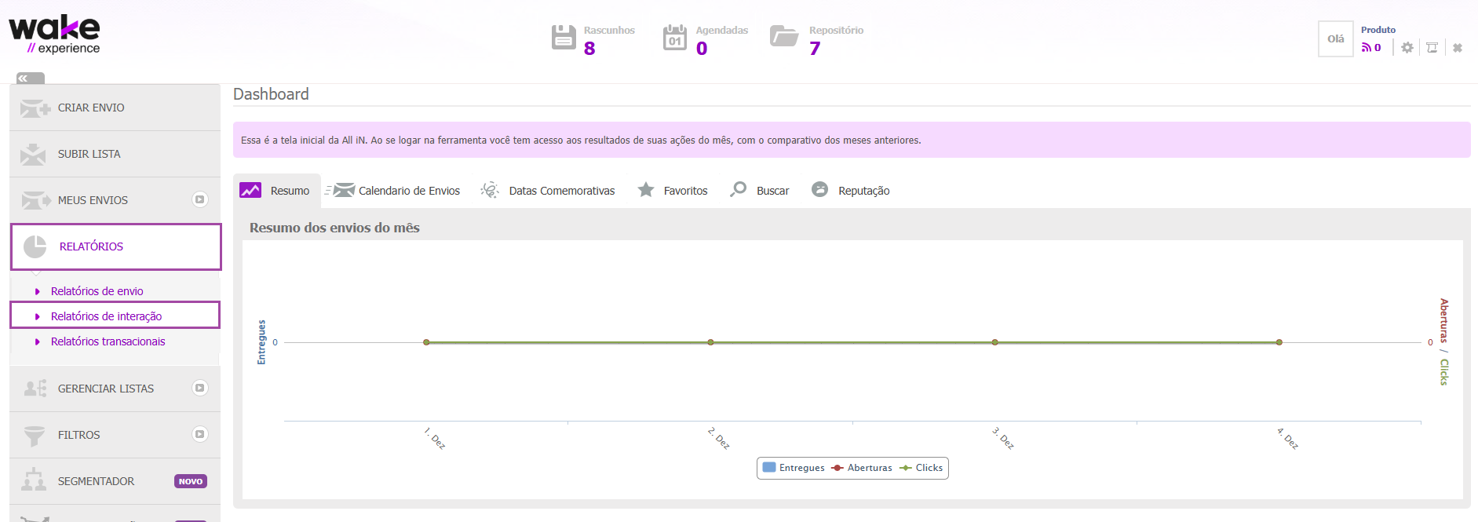Click the Olá avatar box
This screenshot has width=1478, height=522.
pyautogui.click(x=1336, y=38)
